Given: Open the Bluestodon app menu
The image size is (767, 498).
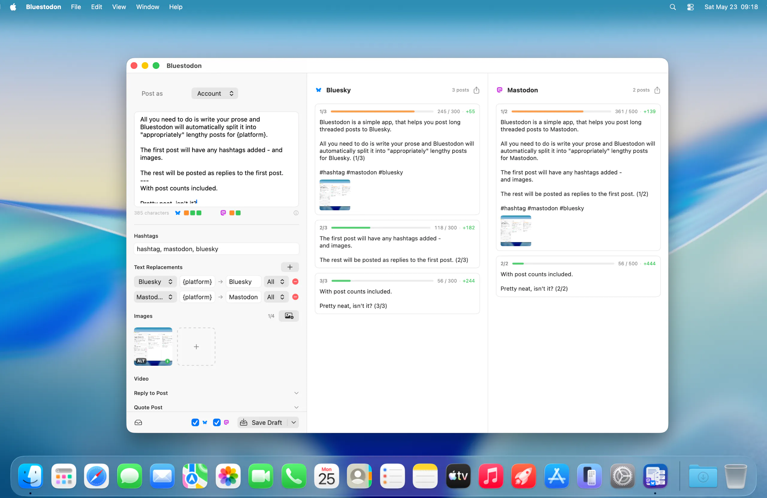Looking at the screenshot, I should click(x=43, y=7).
